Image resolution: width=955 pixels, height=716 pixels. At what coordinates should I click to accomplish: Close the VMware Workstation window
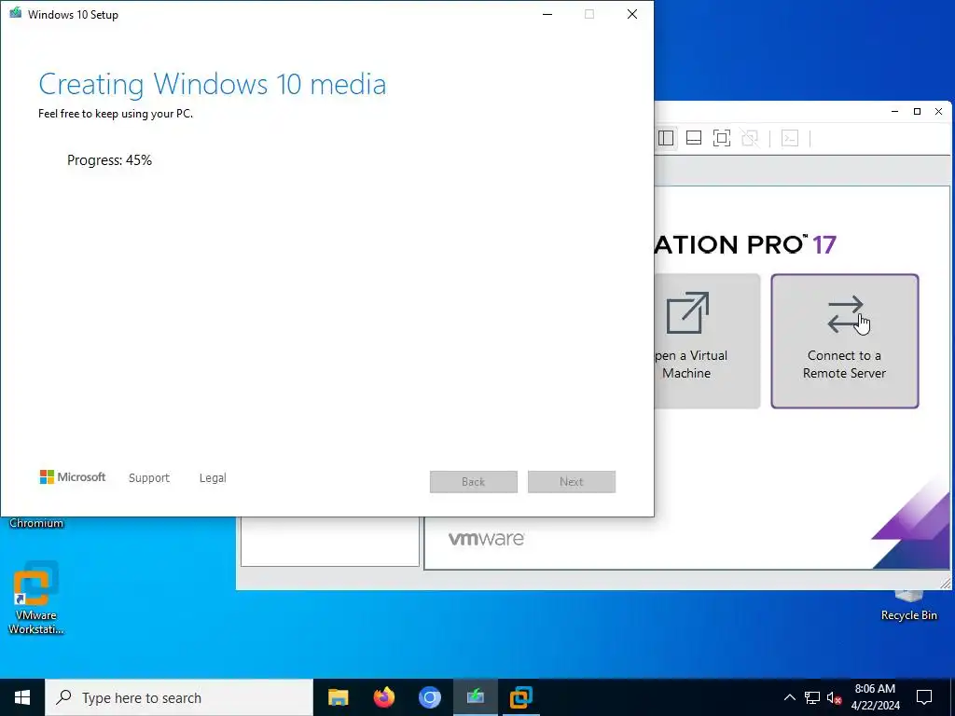938,112
